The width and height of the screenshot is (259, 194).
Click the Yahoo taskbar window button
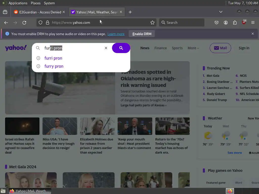click(30, 191)
